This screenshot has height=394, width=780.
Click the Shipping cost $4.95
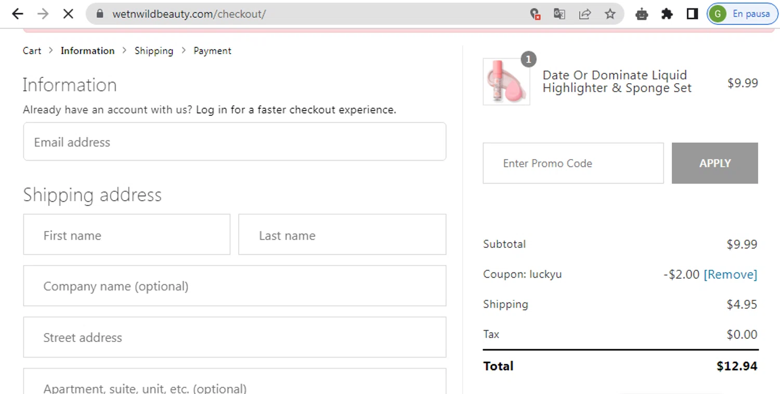point(742,304)
